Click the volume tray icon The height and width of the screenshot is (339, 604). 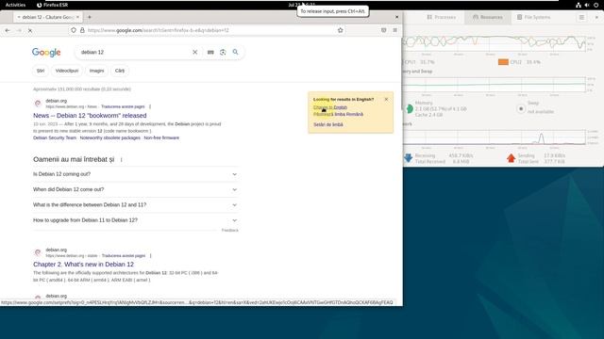pyautogui.click(x=587, y=5)
